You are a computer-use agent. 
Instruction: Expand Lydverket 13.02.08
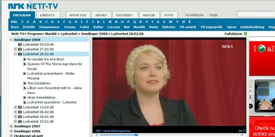tap(15, 107)
